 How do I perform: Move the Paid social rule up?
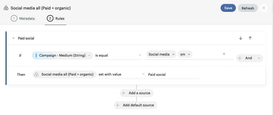click(250, 38)
